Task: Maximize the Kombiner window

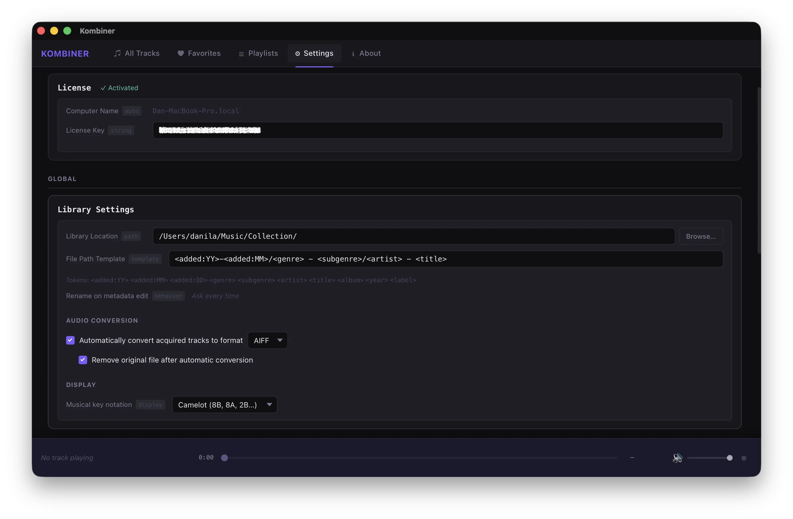Action: coord(67,31)
